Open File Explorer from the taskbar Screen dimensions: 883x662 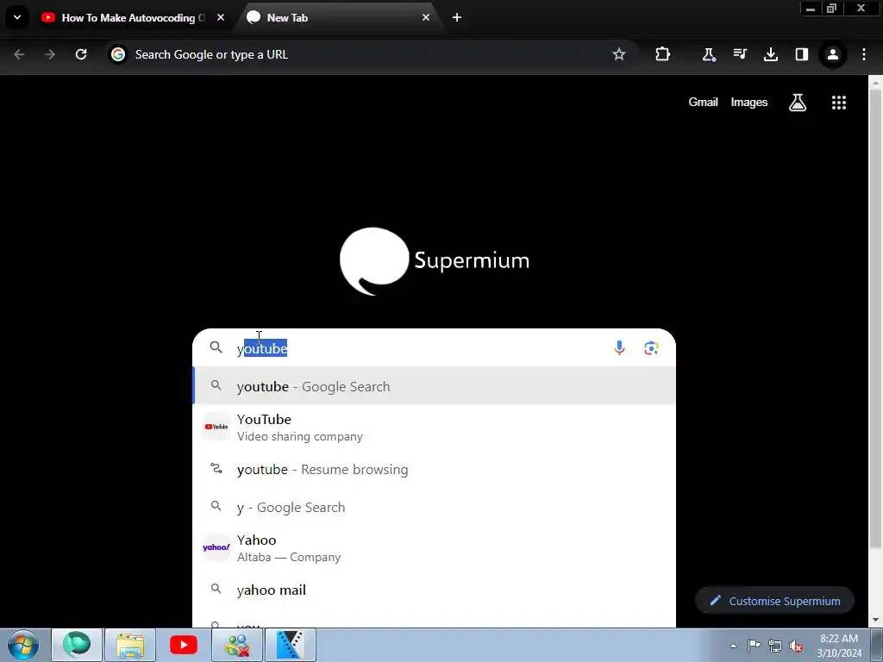[x=130, y=645]
